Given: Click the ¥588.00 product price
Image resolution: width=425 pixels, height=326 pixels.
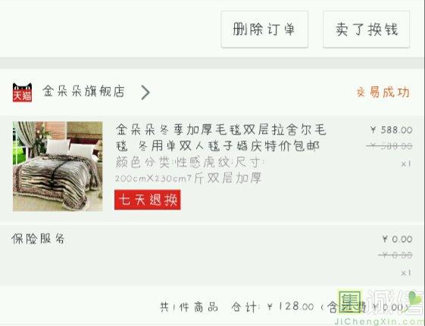Looking at the screenshot, I should [x=391, y=130].
